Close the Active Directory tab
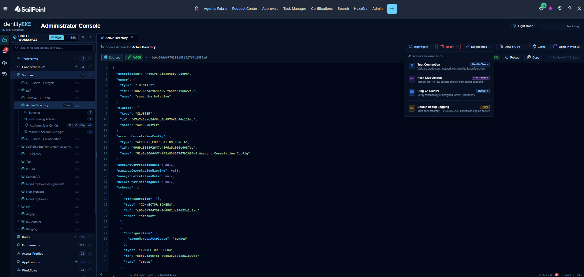Screen dimensions: 584x277 pyautogui.click(x=132, y=37)
